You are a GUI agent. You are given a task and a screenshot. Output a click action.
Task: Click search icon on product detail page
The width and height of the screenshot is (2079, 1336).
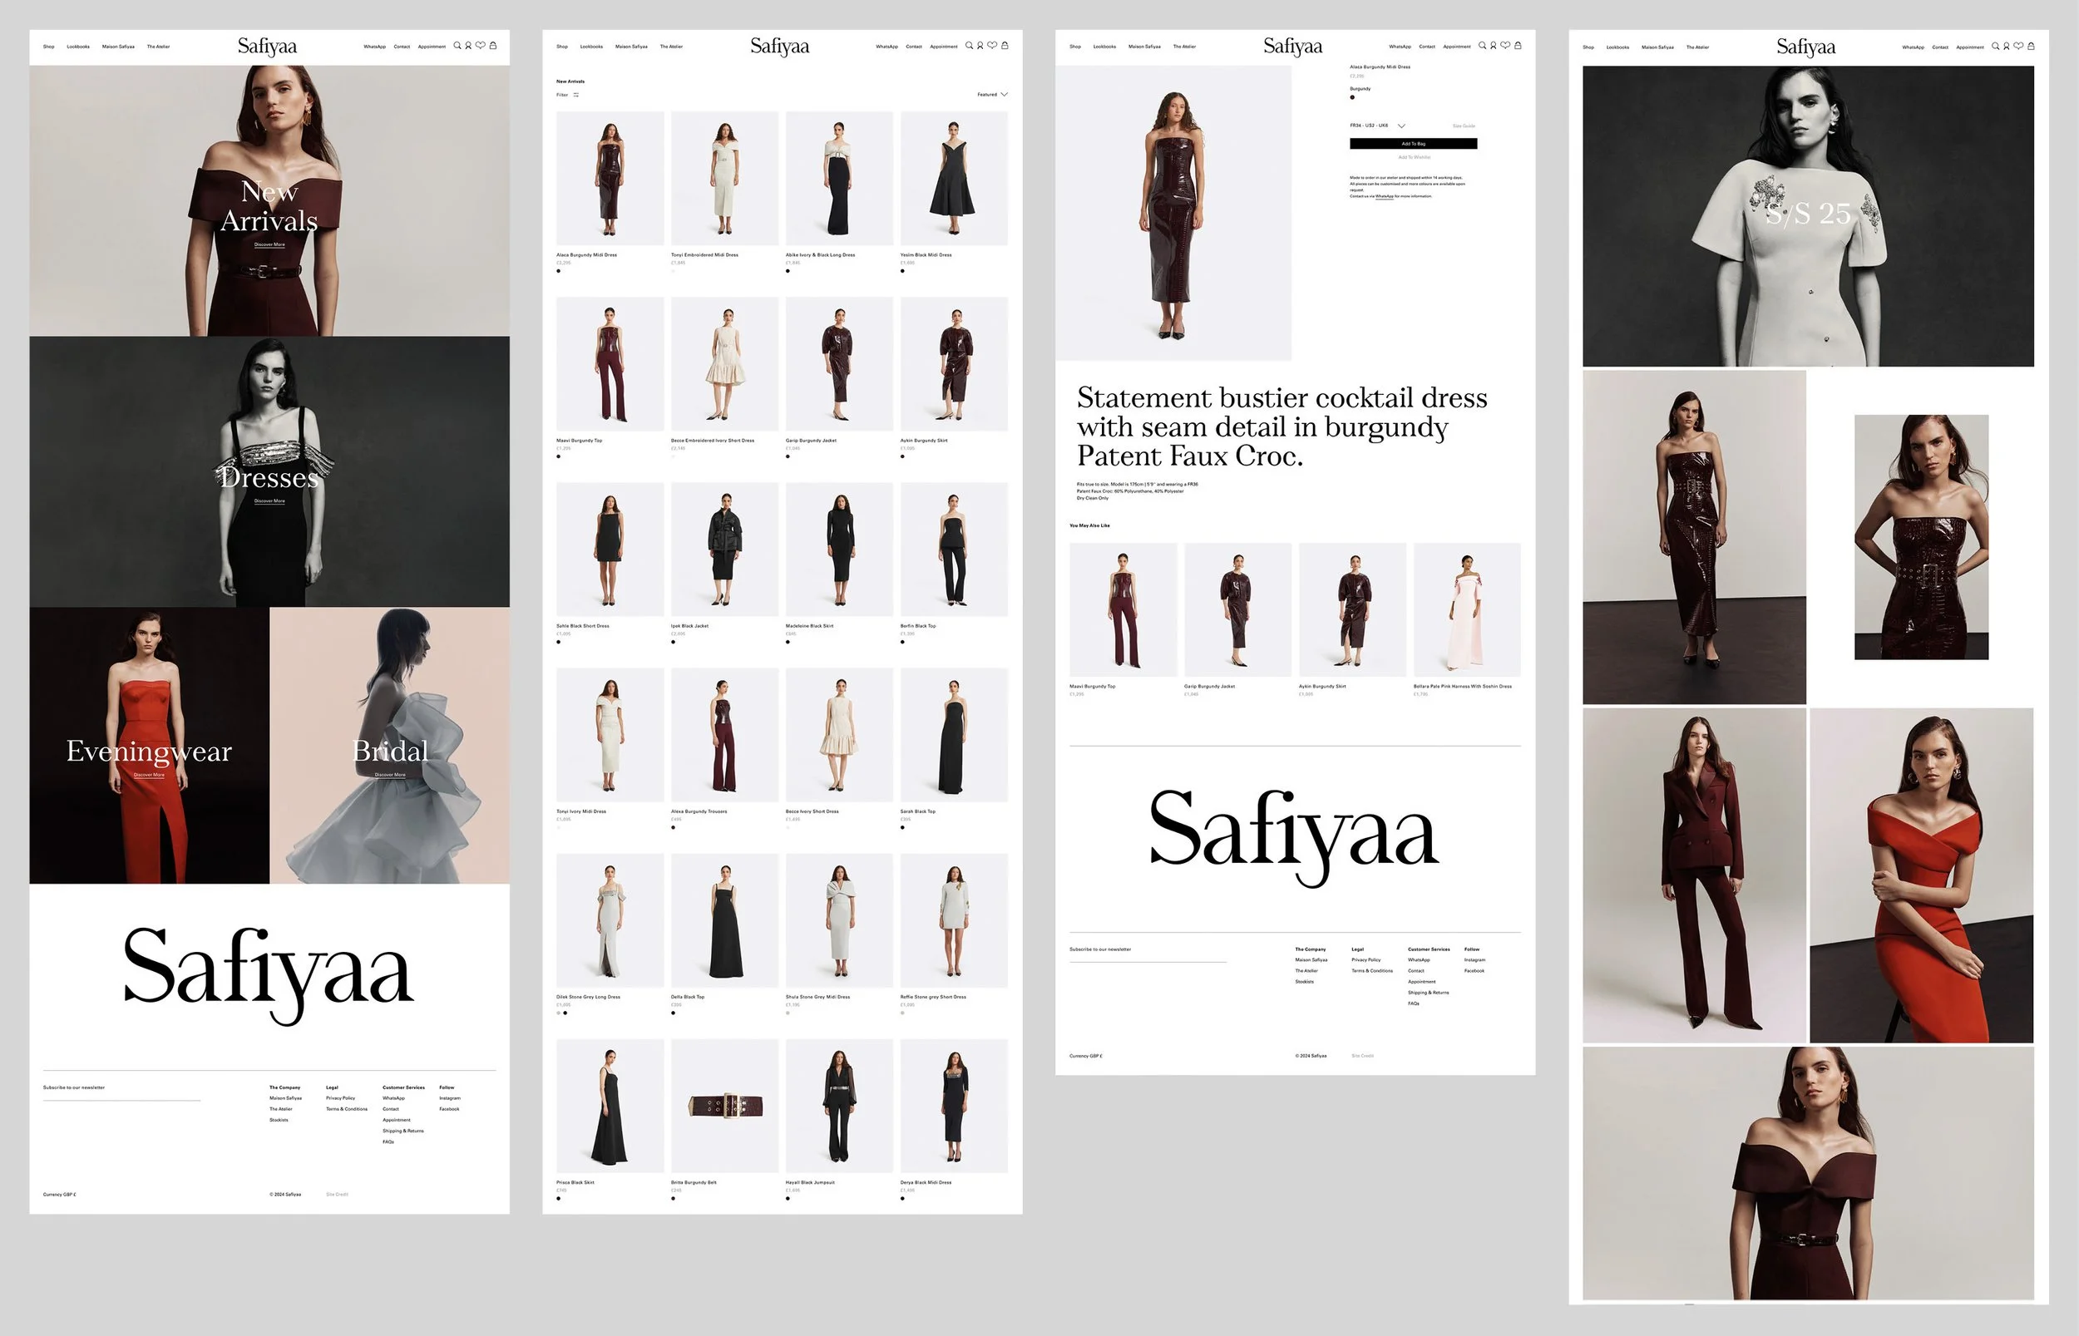pyautogui.click(x=1482, y=46)
